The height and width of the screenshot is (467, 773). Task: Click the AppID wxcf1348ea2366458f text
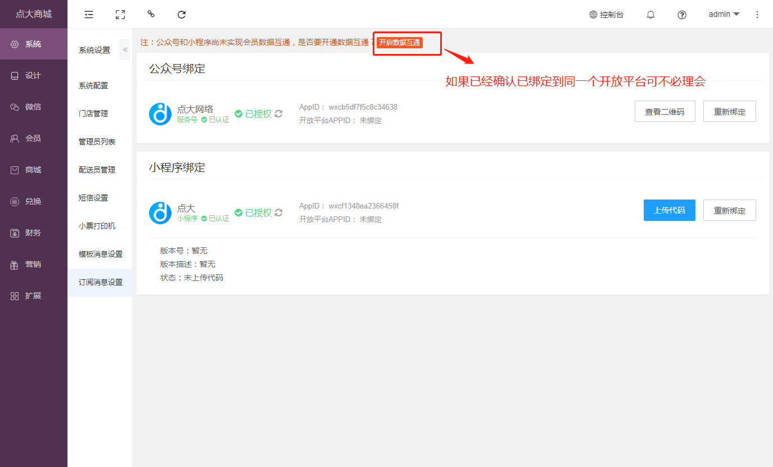tap(349, 206)
